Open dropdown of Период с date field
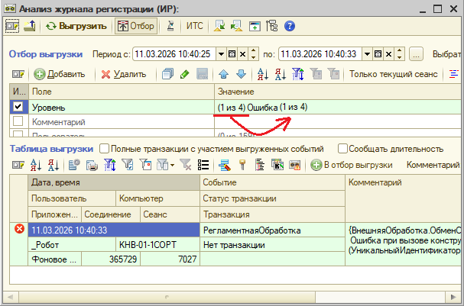Viewport: 464px width, 306px height. coord(221,54)
